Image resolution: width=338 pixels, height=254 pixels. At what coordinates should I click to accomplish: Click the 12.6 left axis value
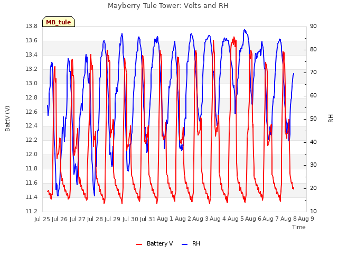pos(32,112)
